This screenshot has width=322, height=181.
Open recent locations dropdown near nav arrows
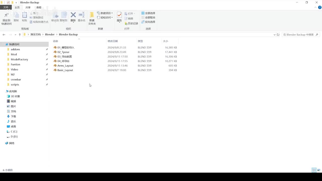coord(15,35)
